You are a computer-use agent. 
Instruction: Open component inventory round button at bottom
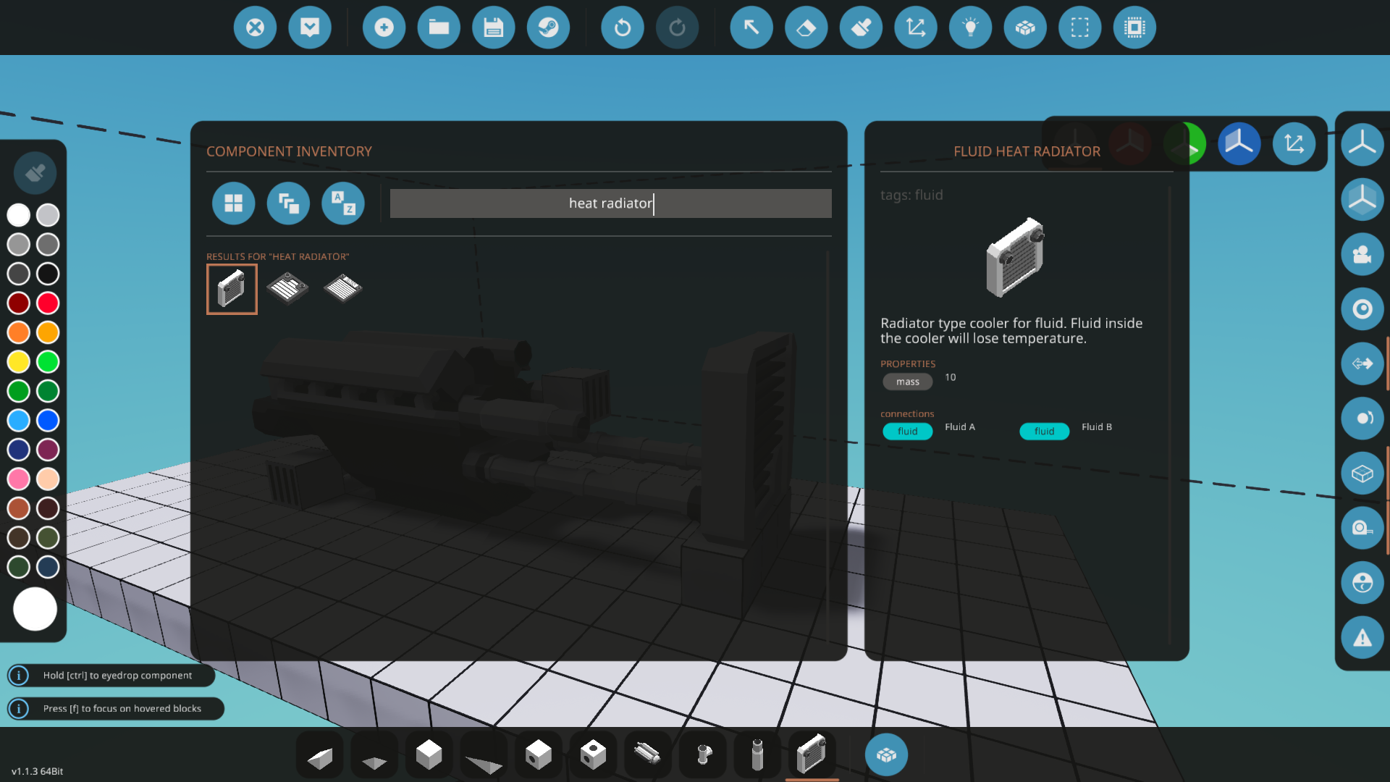pos(885,755)
